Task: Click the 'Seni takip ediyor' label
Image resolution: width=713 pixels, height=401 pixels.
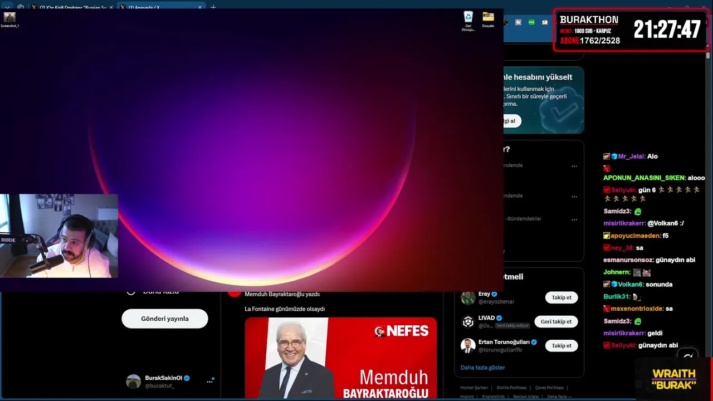Action: click(512, 325)
